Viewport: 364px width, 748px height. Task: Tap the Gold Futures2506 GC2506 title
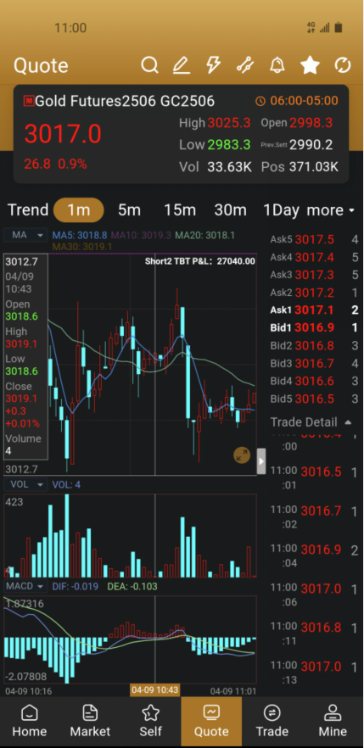pos(125,101)
